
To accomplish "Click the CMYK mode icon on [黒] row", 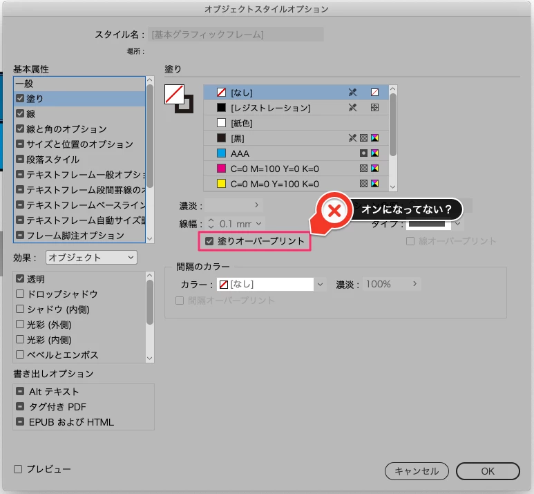I will click(x=374, y=138).
